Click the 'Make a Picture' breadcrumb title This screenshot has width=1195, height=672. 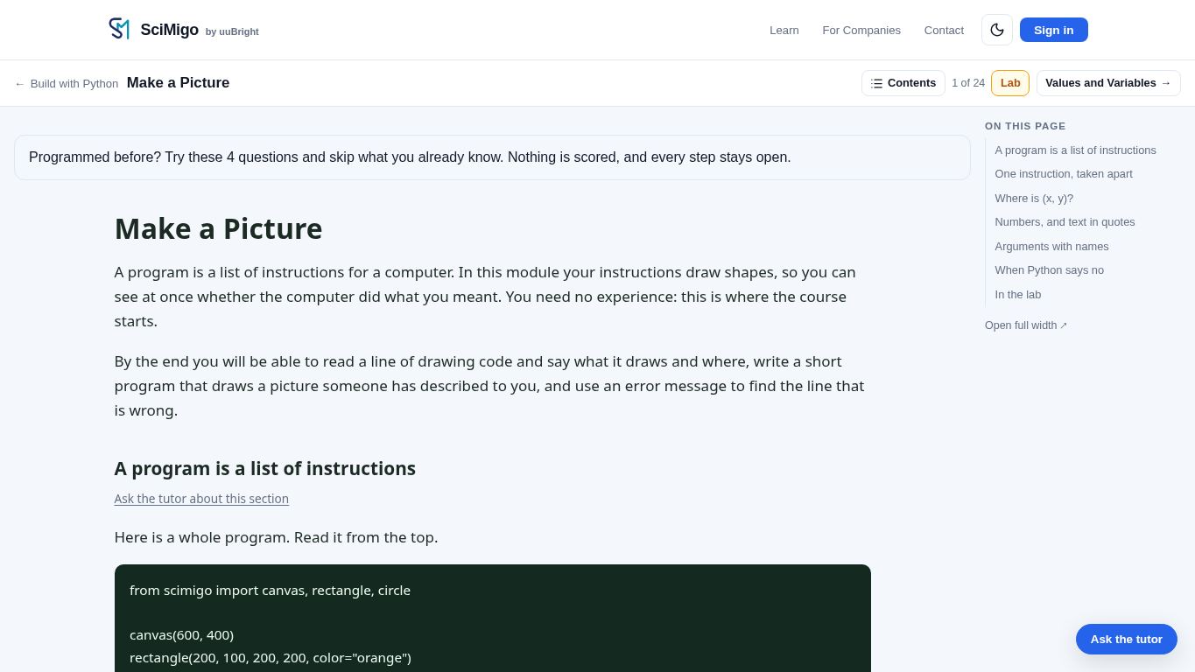(178, 83)
